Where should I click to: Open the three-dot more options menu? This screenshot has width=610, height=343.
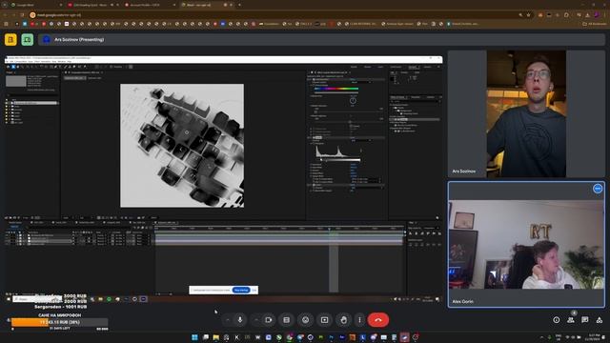(359, 320)
